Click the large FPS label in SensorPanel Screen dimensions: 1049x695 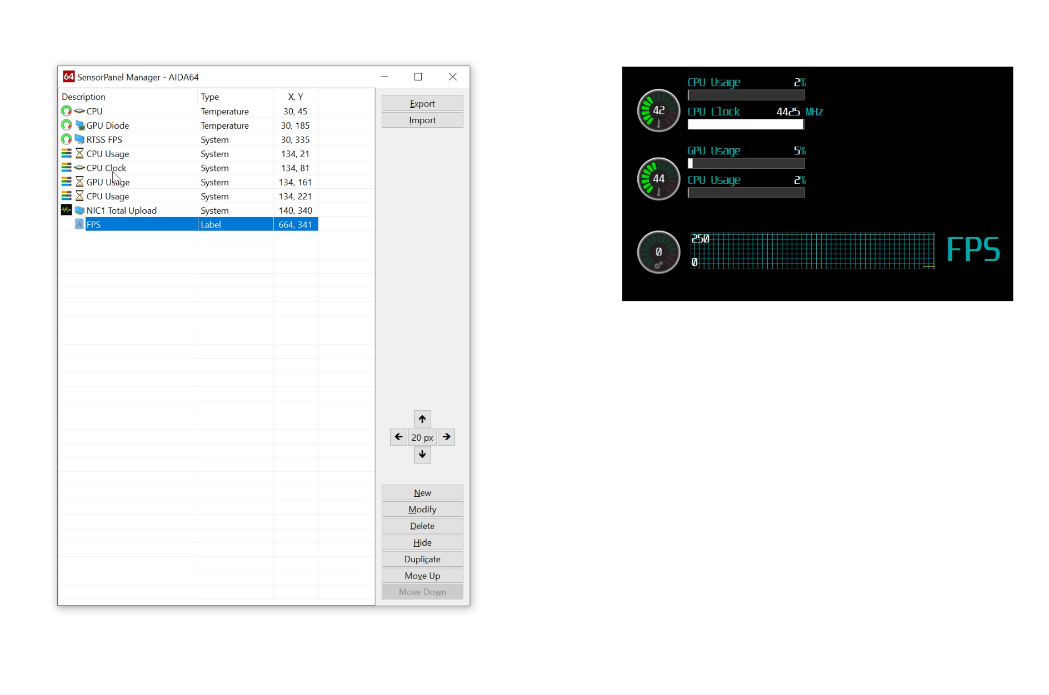(x=973, y=249)
